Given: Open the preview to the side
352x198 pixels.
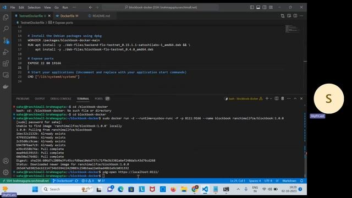Looking at the screenshot, I should (289, 16).
